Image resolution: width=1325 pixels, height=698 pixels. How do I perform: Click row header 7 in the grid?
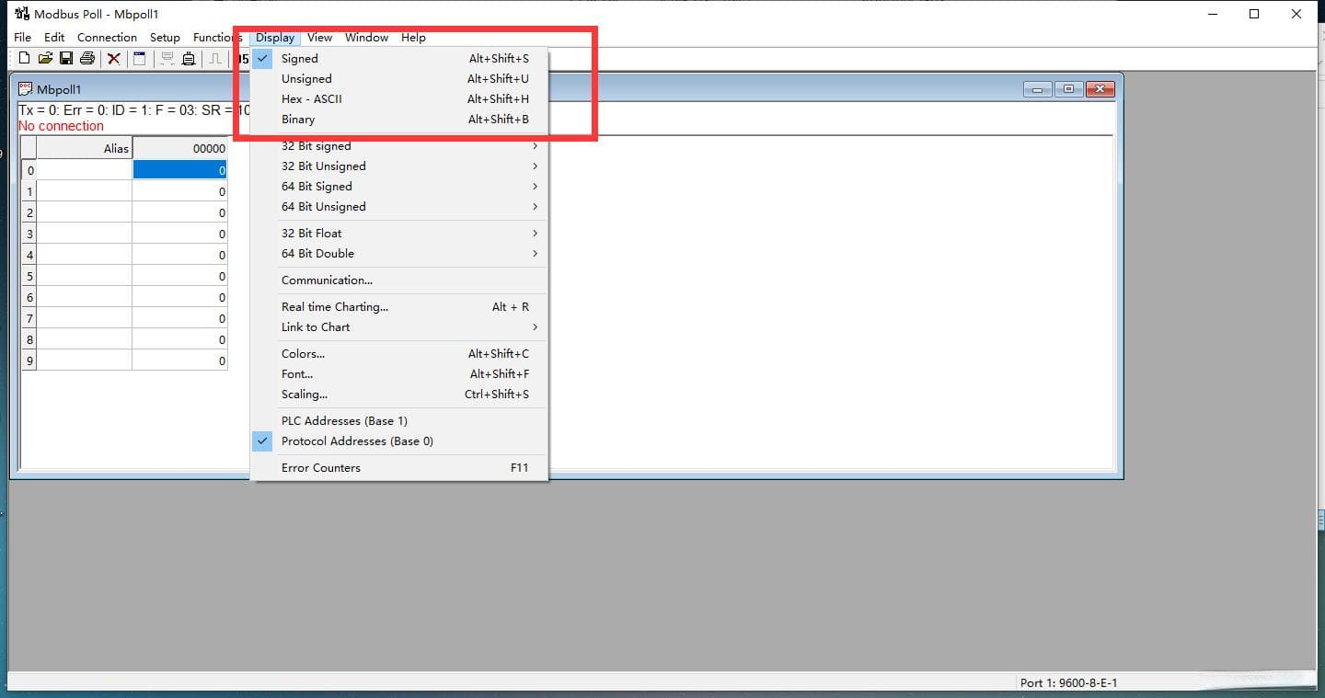[x=29, y=318]
